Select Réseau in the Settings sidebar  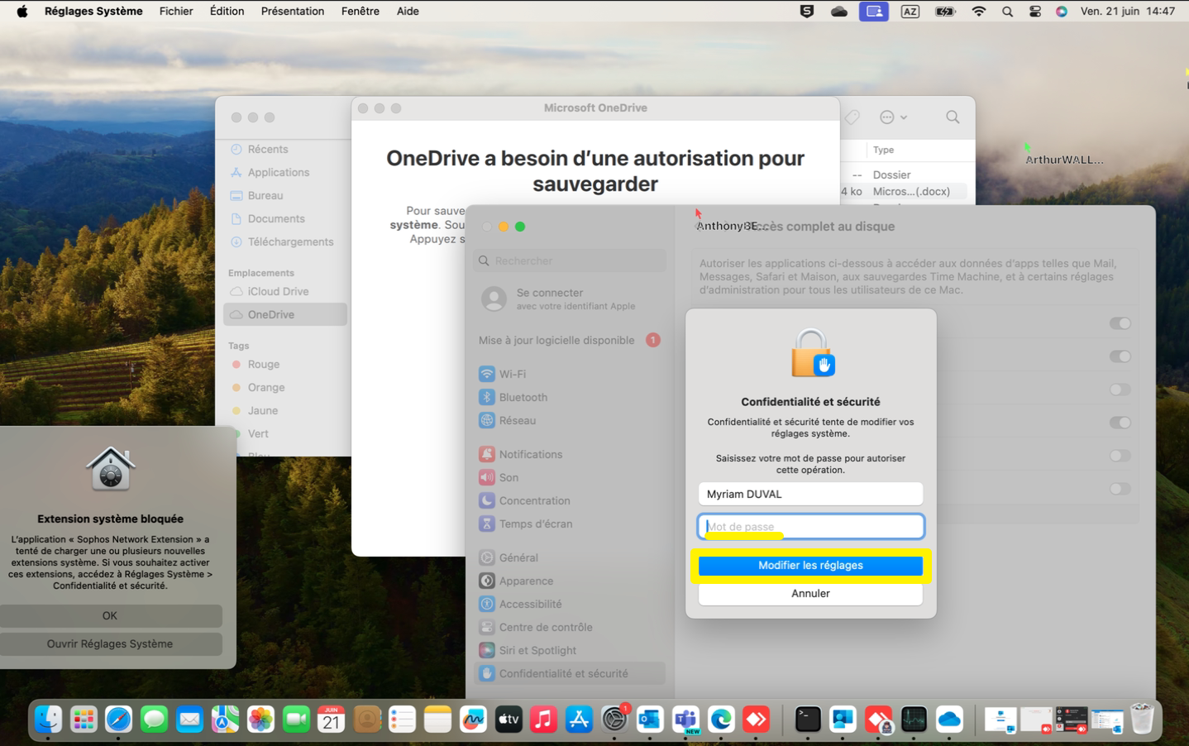[571, 420]
